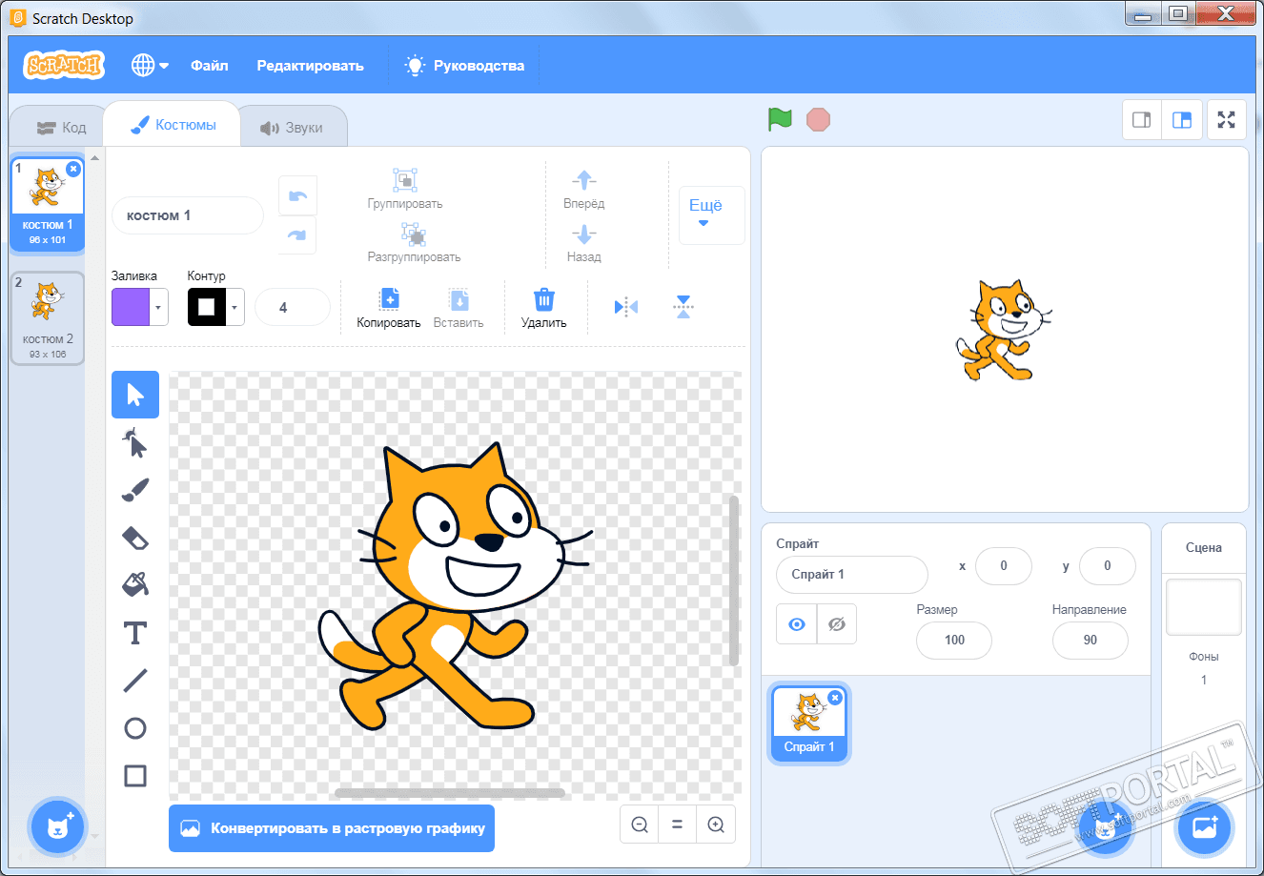
Task: Click the Вперёд bring forward button
Action: (584, 189)
